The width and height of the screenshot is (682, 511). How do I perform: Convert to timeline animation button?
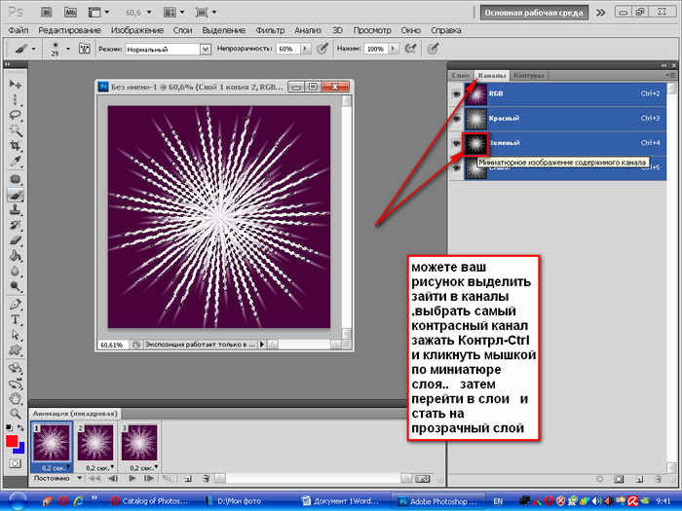(x=422, y=479)
